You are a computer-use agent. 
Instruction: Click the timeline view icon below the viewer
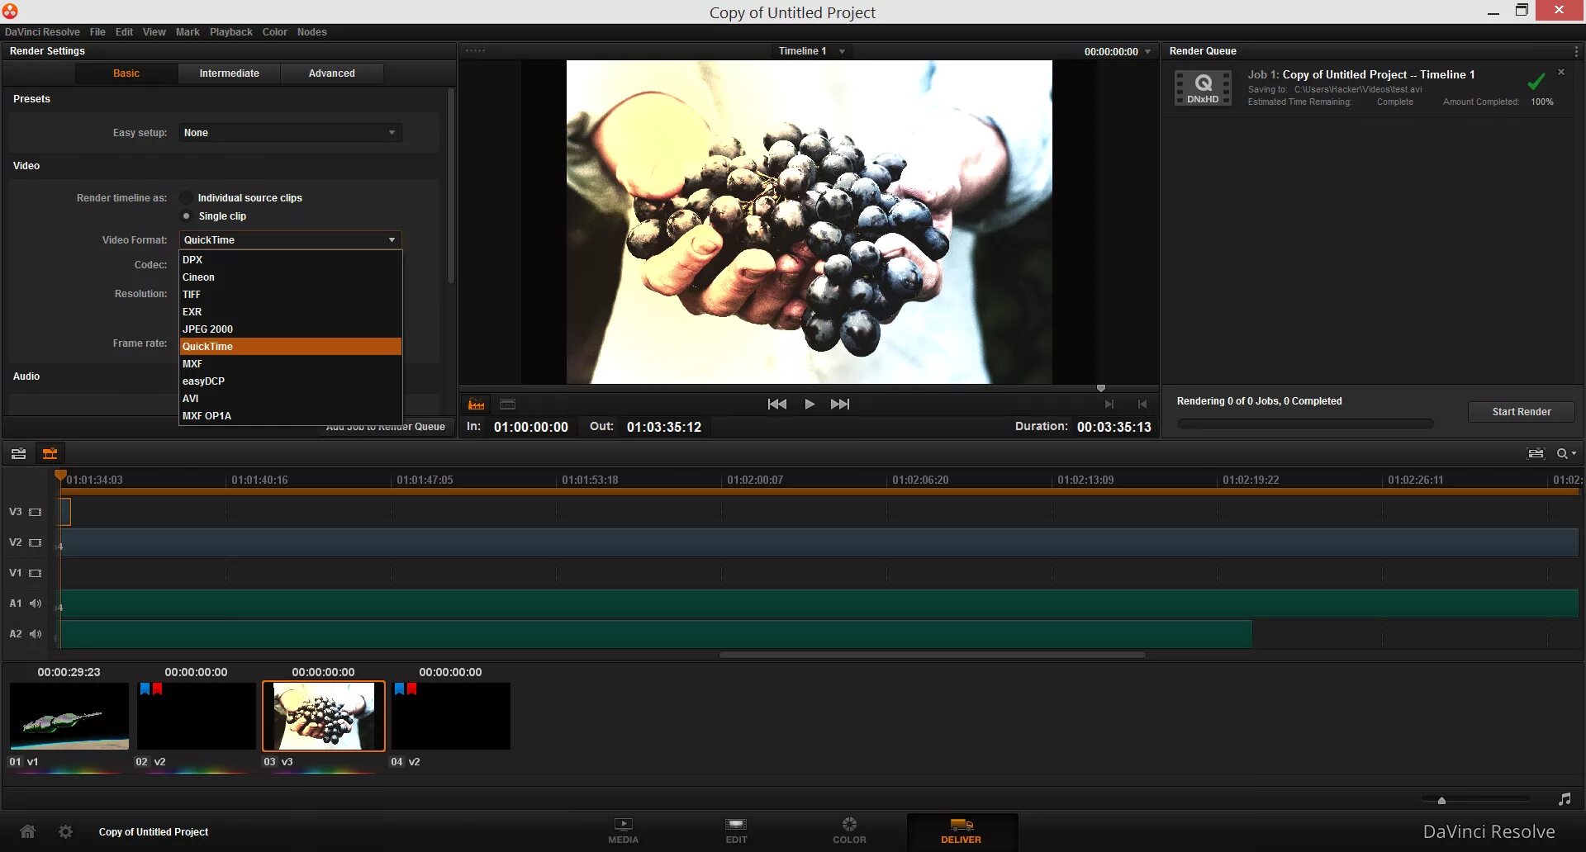[477, 405]
